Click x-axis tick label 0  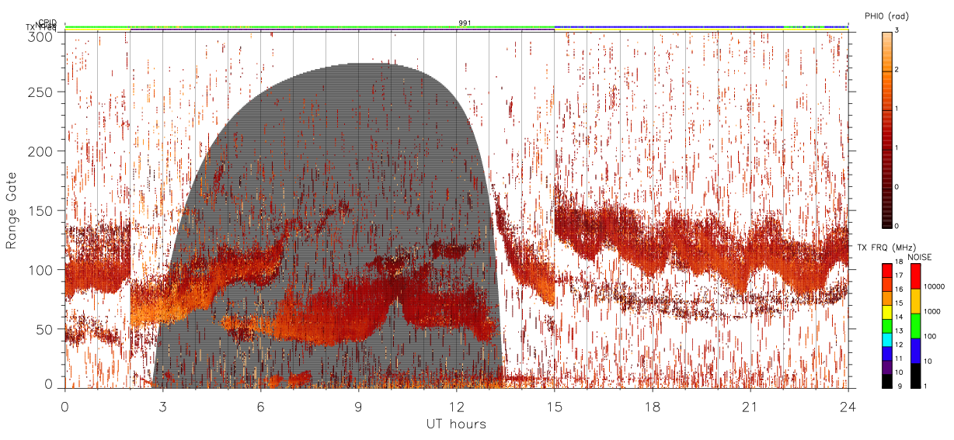[64, 406]
